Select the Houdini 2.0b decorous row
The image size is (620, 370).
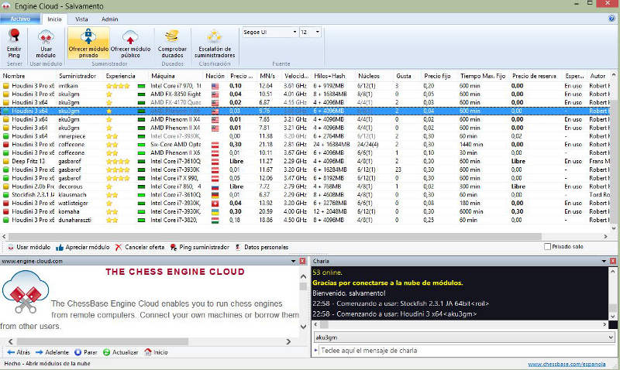coord(306,187)
